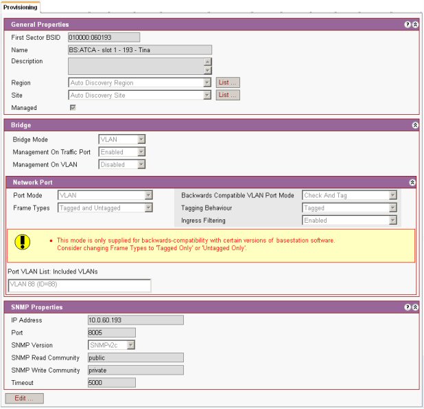Click the List button beside Site

tap(228, 96)
